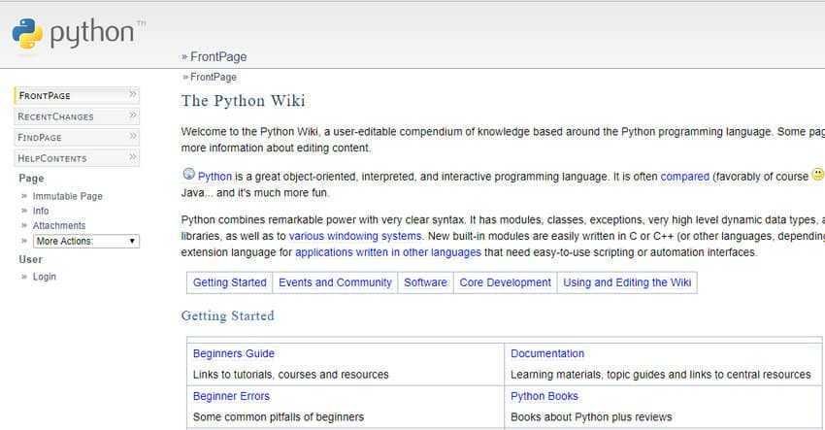Image resolution: width=825 pixels, height=430 pixels.
Task: Follow the Python interwiki link
Action: (x=214, y=177)
